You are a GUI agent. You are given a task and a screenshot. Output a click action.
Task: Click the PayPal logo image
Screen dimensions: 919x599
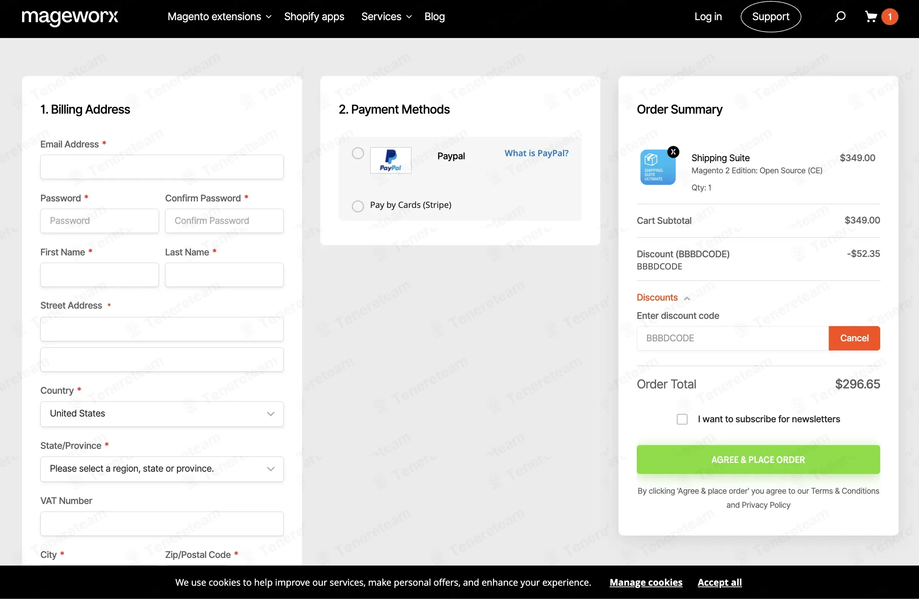pyautogui.click(x=390, y=160)
